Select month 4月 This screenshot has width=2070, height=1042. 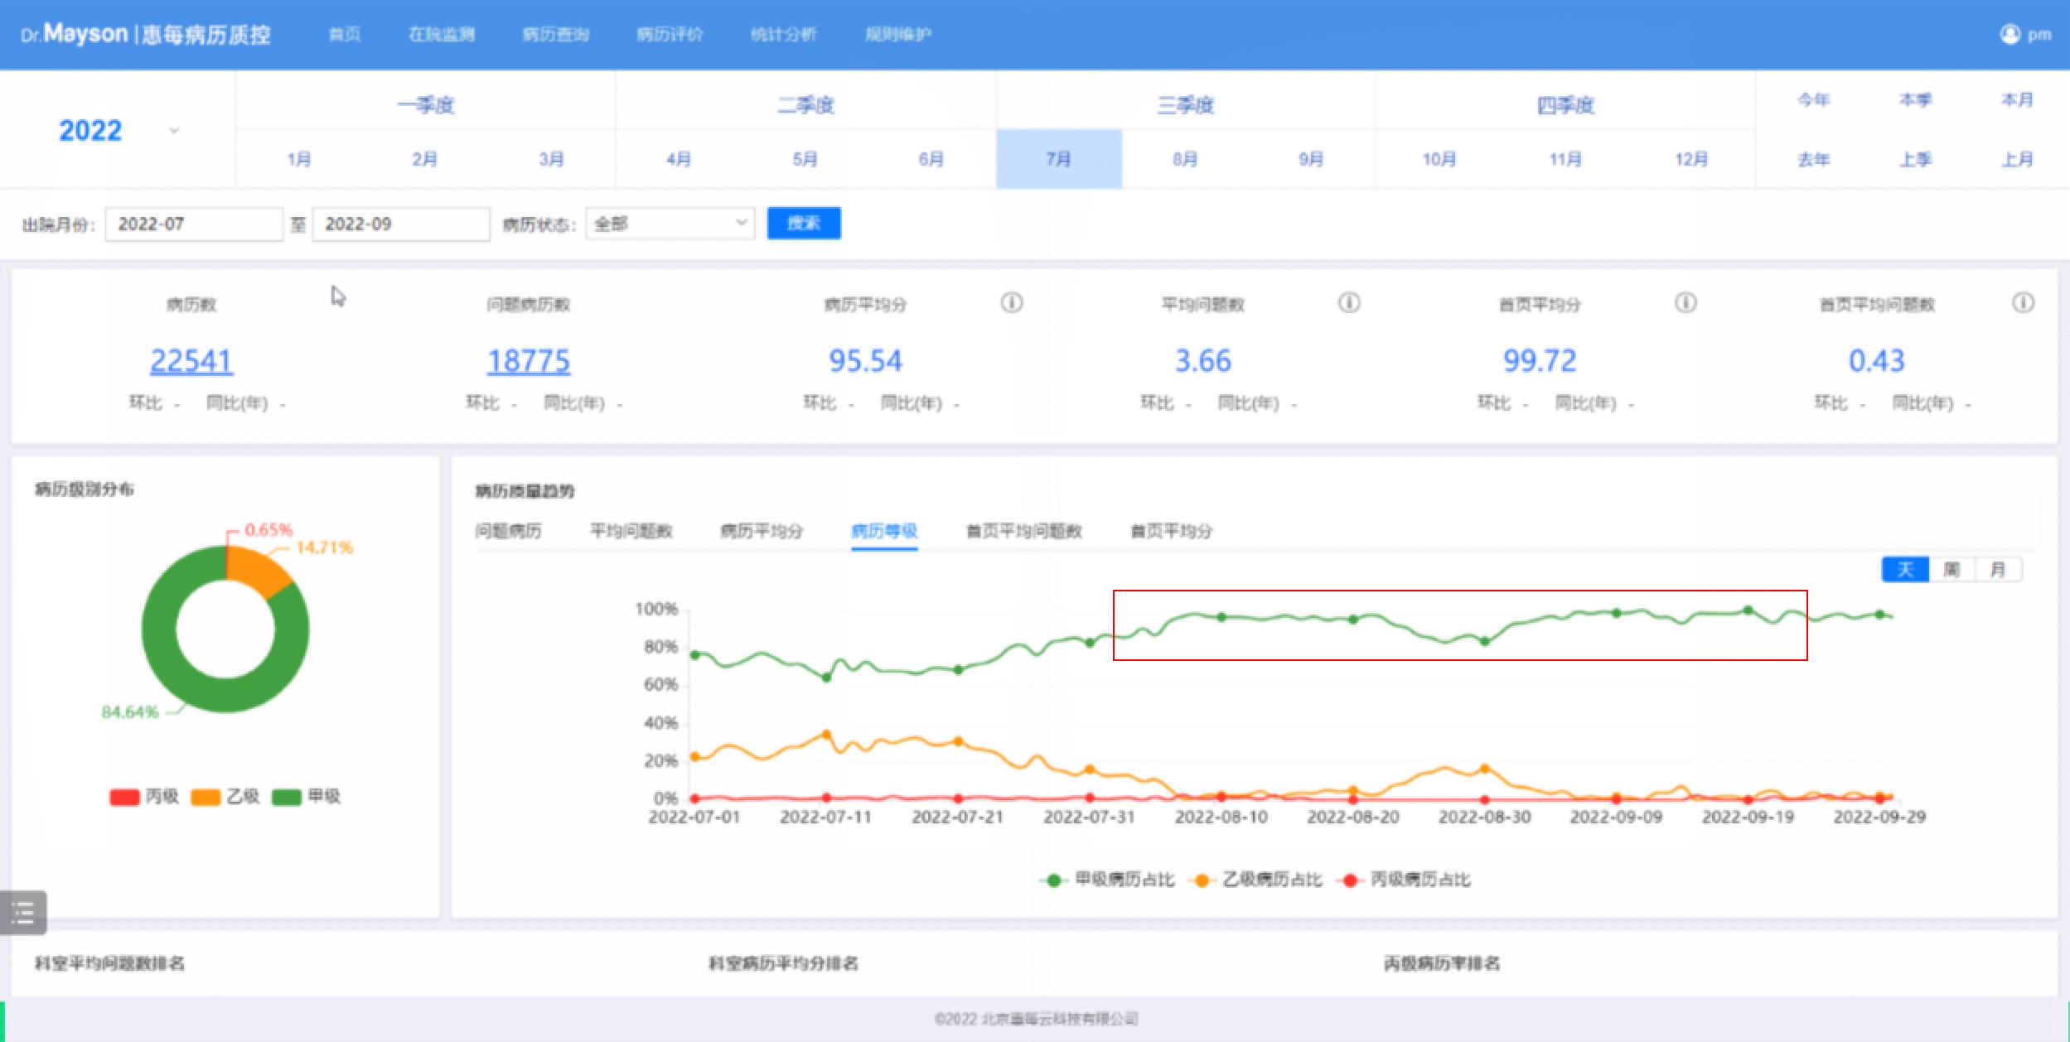[x=679, y=159]
